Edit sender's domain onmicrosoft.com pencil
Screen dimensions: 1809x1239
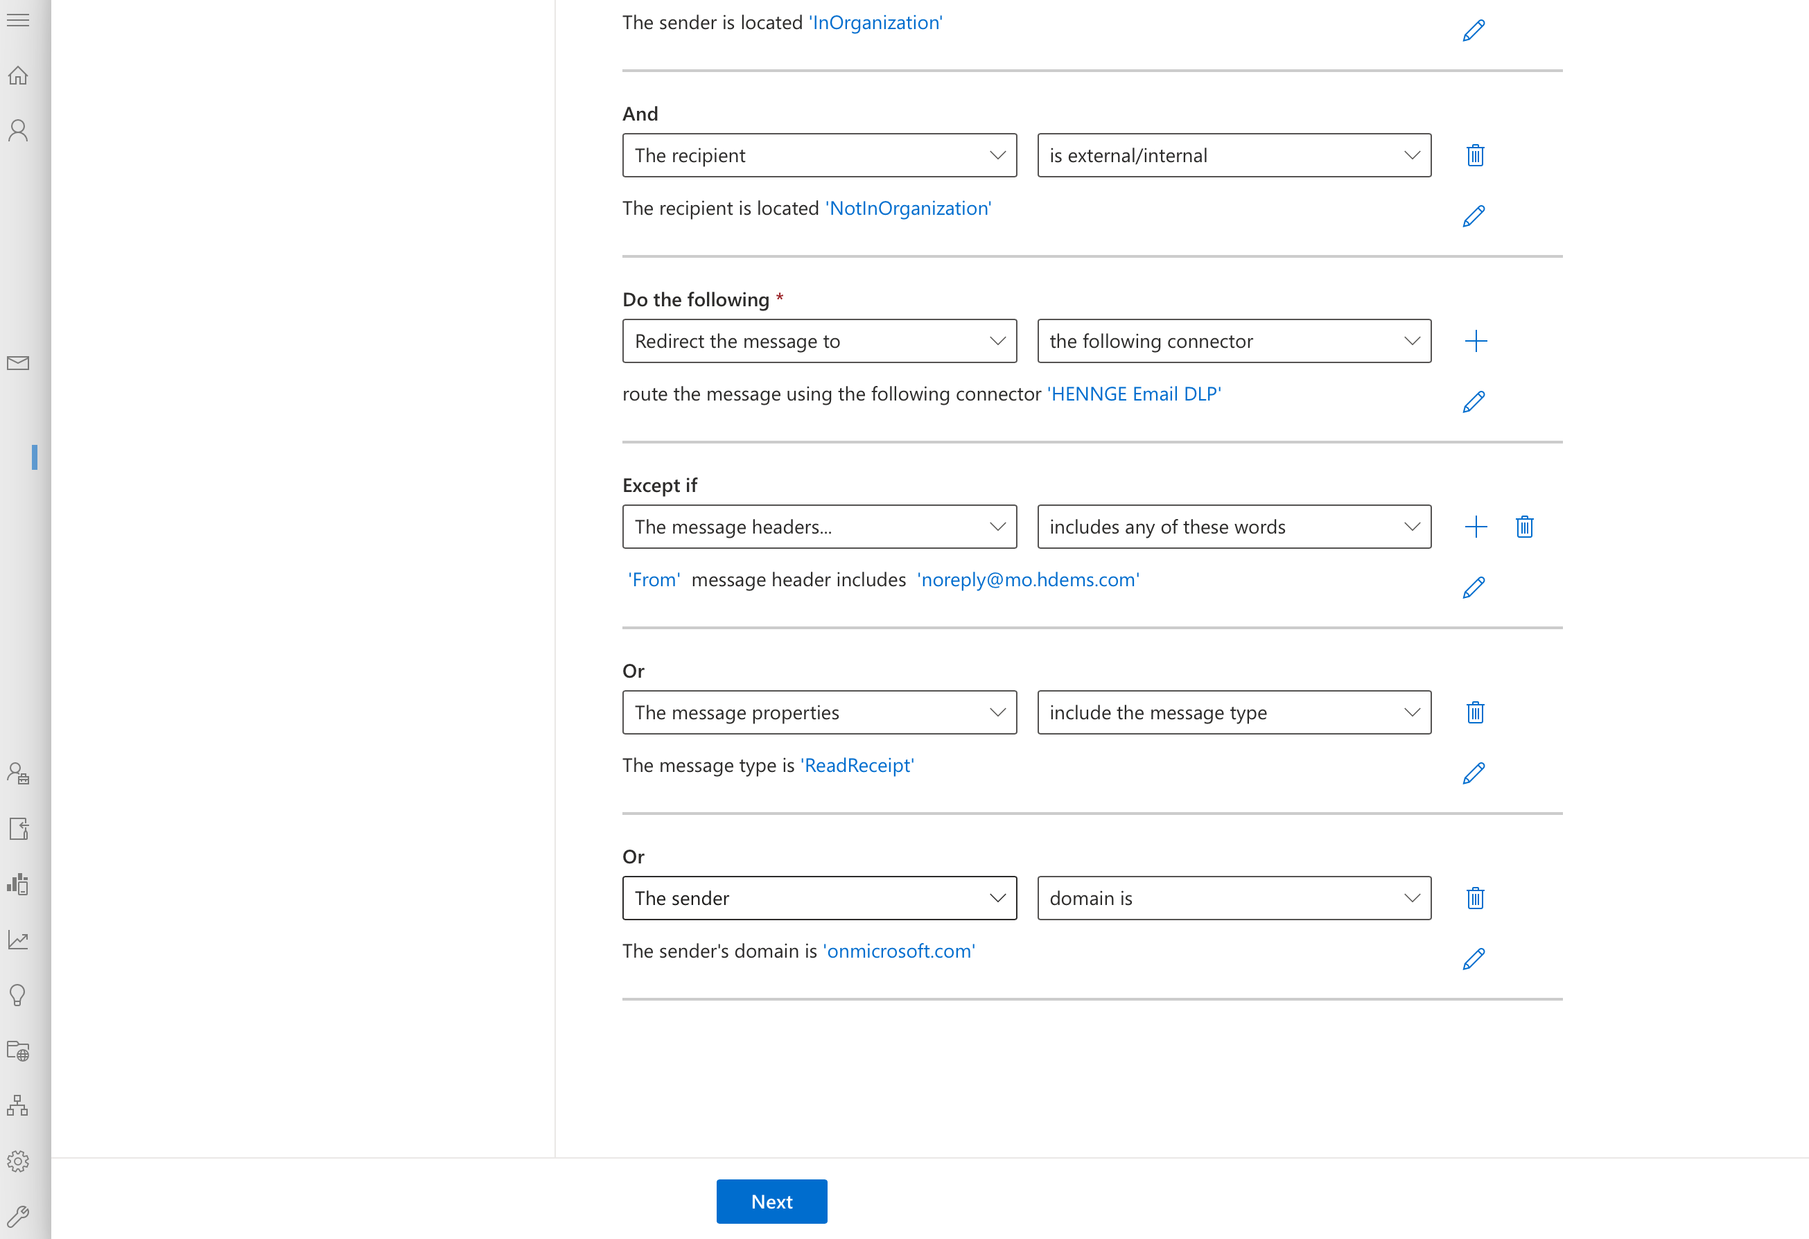(x=1474, y=959)
